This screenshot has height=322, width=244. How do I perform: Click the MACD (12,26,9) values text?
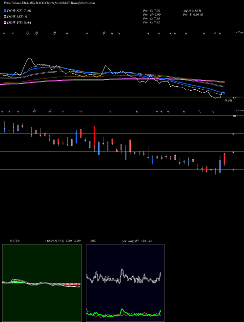point(62,241)
